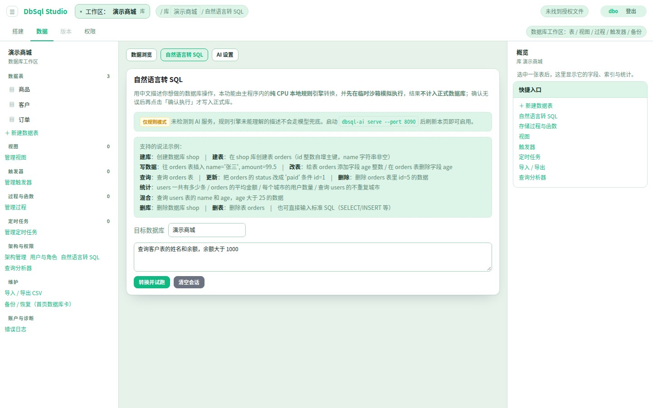Open 管理触发器 in the sidebar
653x408 pixels.
18,182
